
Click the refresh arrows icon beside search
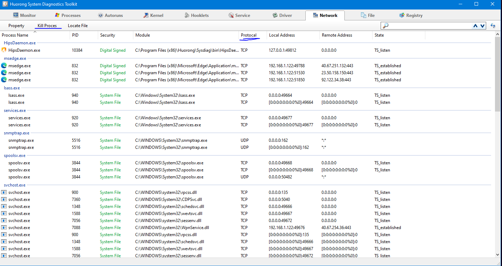pos(493,26)
